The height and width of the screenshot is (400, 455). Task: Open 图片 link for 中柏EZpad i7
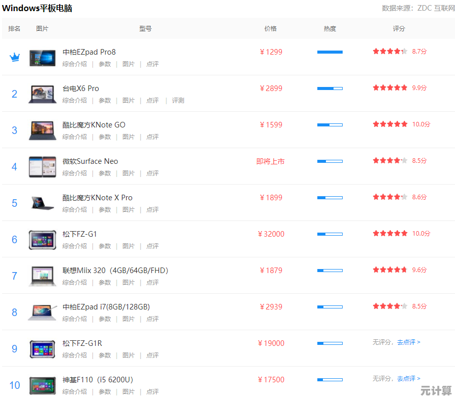click(x=129, y=319)
